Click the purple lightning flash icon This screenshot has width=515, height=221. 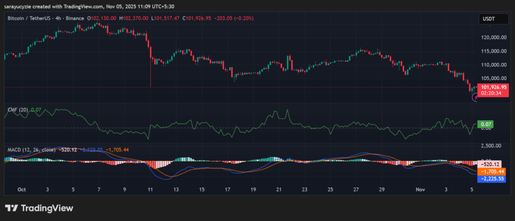tap(475, 98)
